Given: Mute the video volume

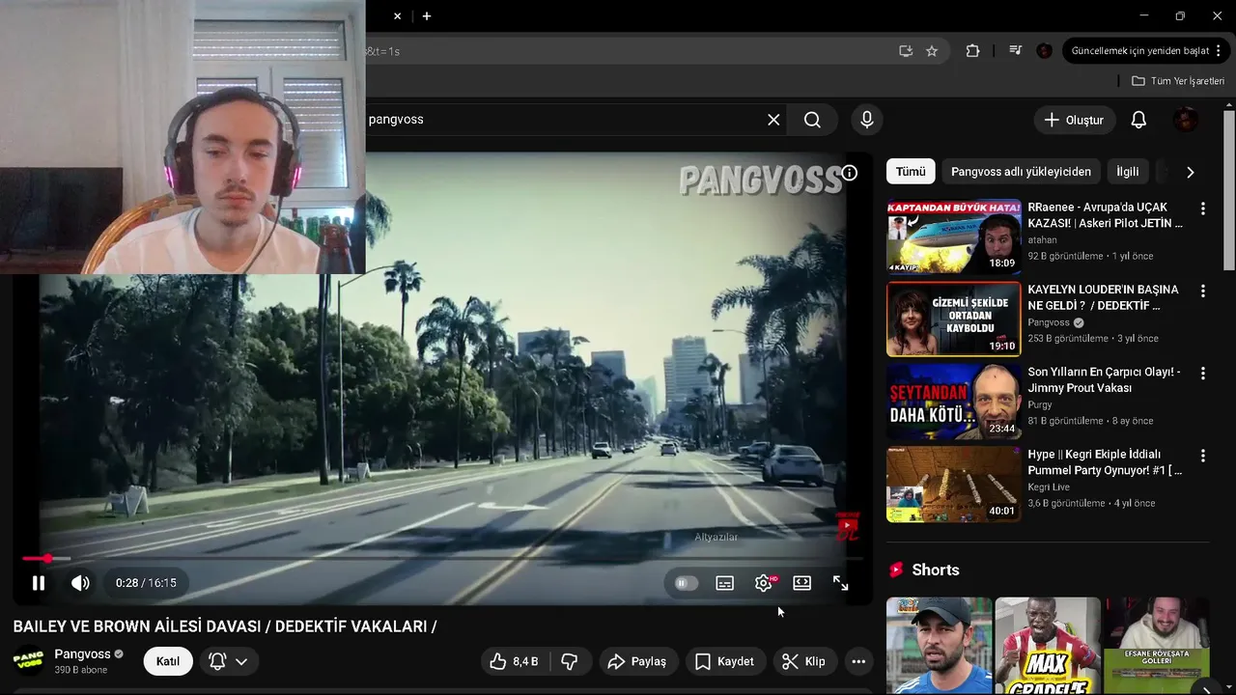Looking at the screenshot, I should point(80,583).
